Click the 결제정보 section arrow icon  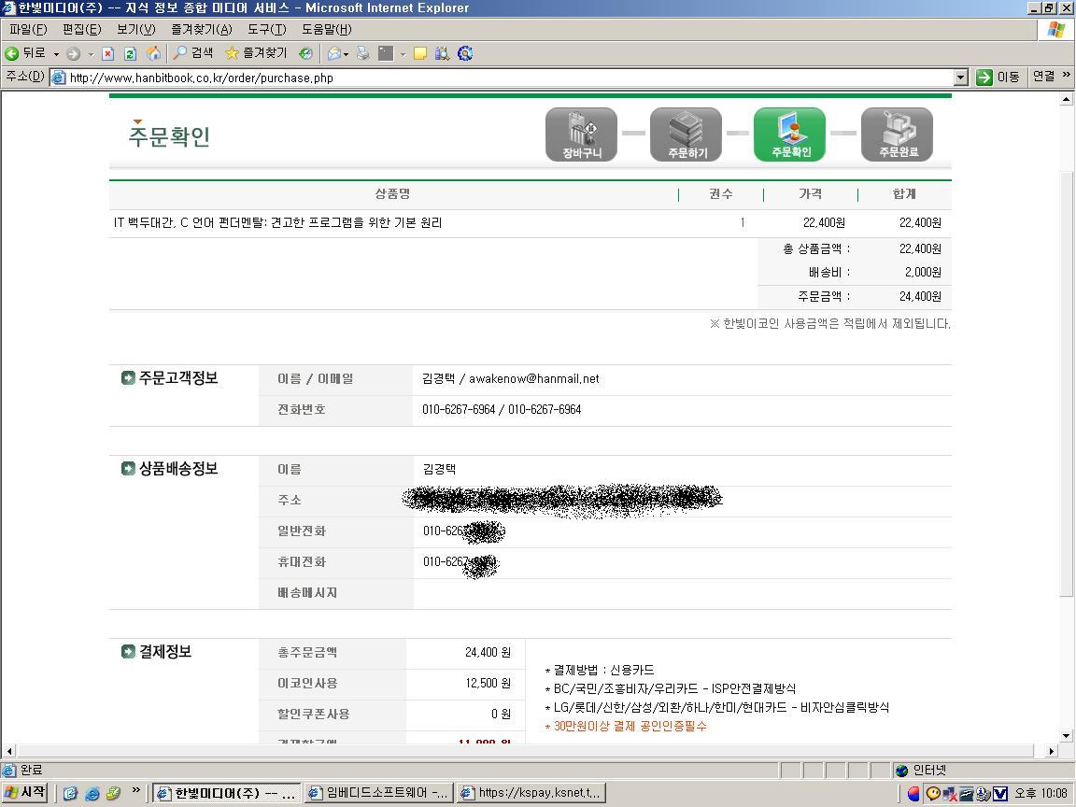coord(128,652)
